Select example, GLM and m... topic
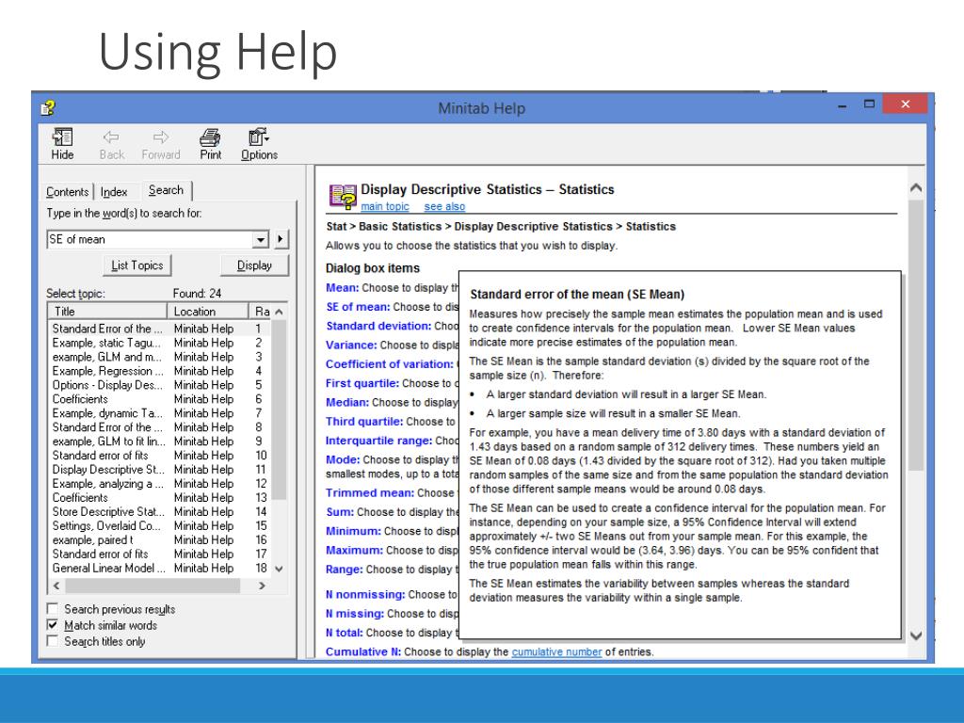 click(157, 357)
